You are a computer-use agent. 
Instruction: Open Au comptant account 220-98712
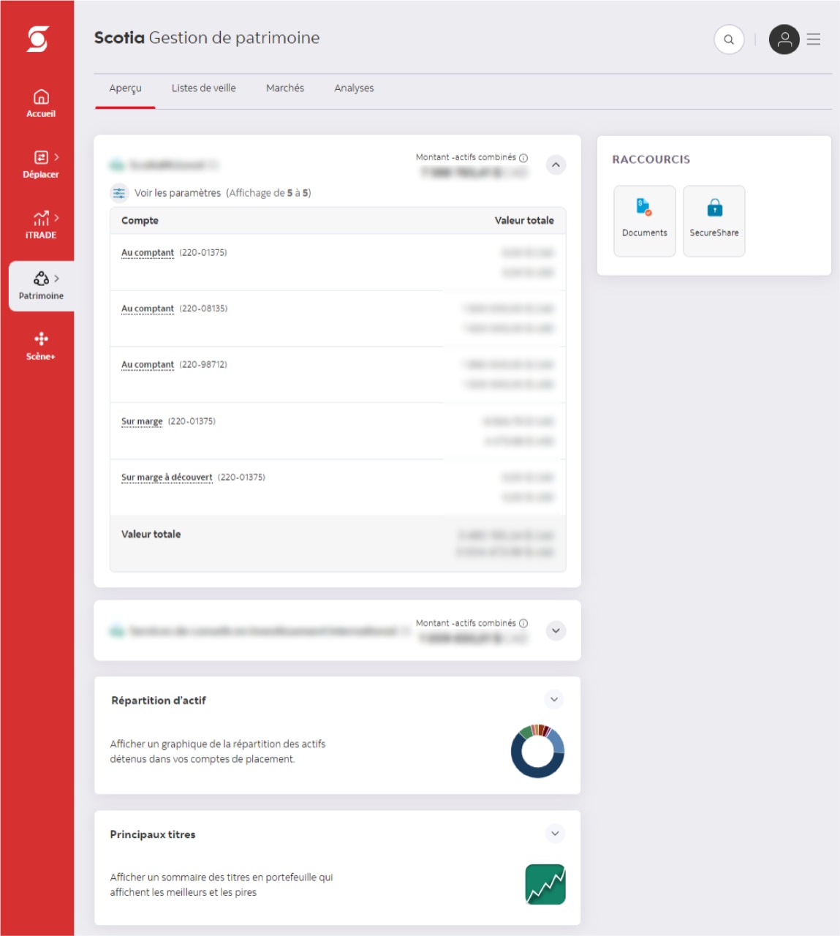tap(148, 365)
